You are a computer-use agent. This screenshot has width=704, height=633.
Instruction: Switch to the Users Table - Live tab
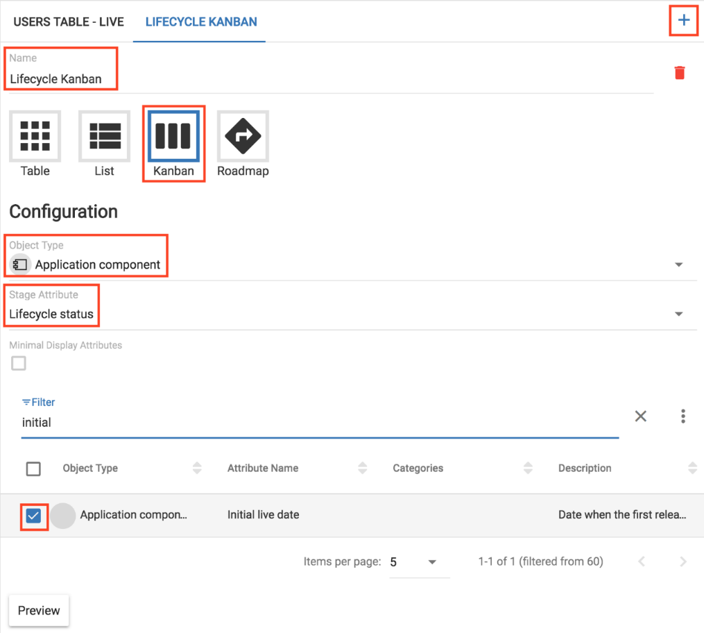(x=69, y=22)
